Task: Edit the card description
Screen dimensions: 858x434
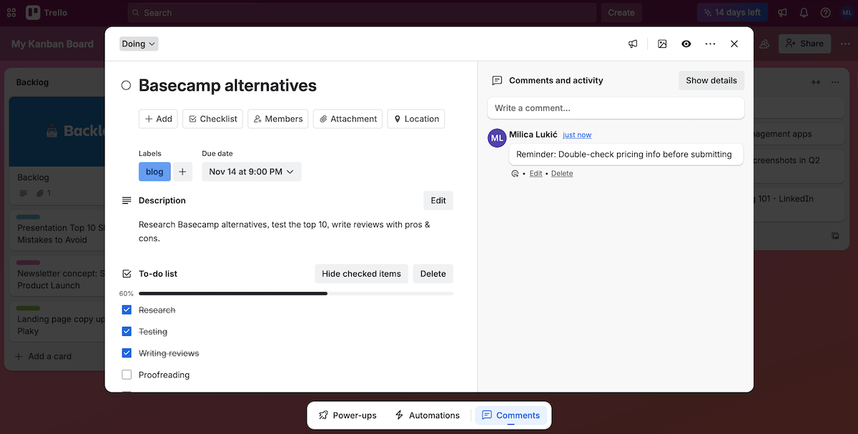Action: pos(438,200)
